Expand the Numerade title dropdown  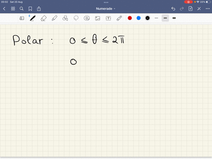(x=106, y=9)
